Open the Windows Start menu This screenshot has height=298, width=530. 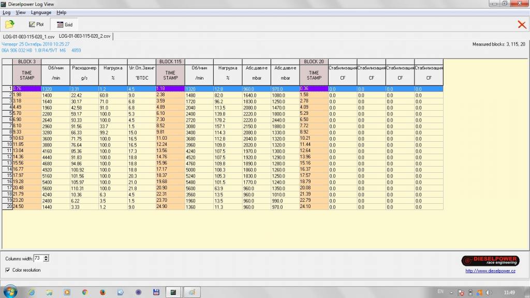point(10,292)
